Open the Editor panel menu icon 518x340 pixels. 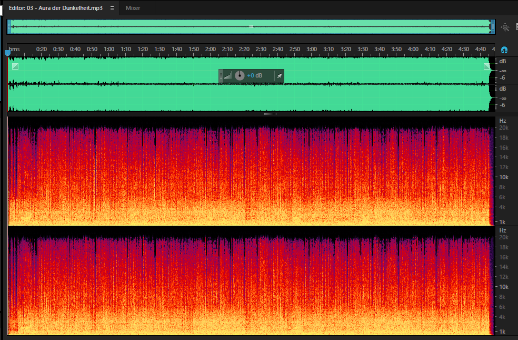112,8
